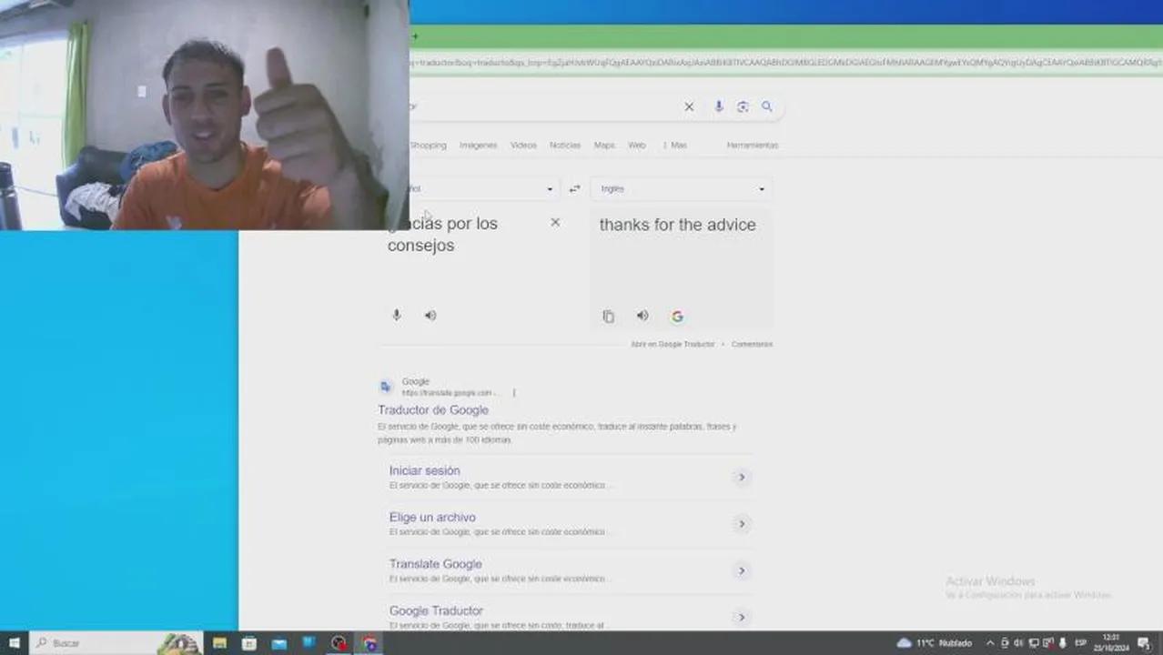This screenshot has width=1163, height=655.
Task: Switch to Chrome on the taskbar
Action: tap(369, 643)
